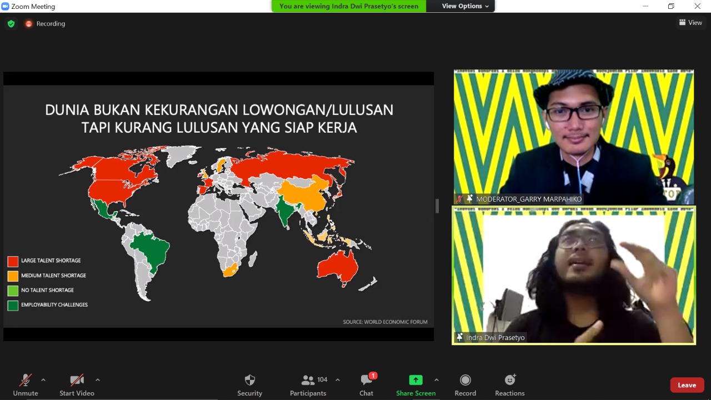The image size is (711, 400).
Task: Click the green encryption shield icon
Action: pos(11,24)
